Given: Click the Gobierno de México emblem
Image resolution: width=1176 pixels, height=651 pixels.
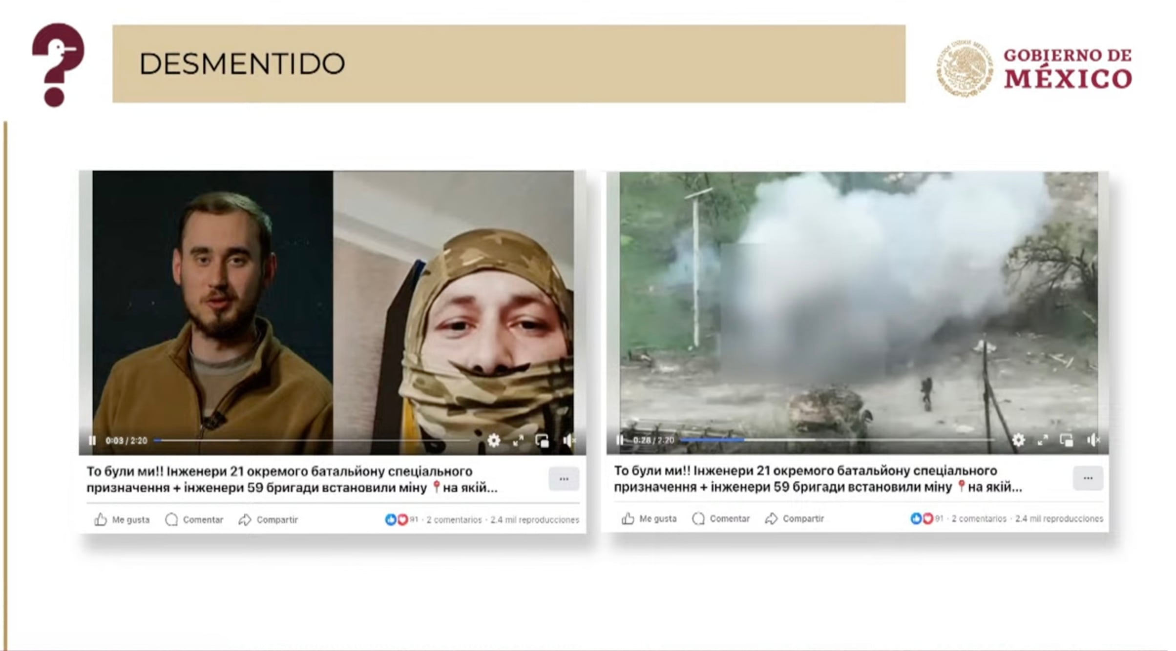Looking at the screenshot, I should pos(964,68).
